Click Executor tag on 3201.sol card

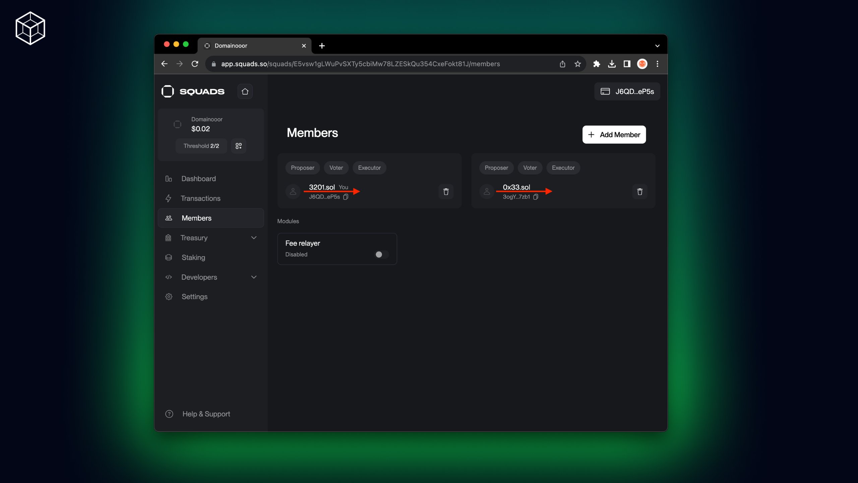[x=369, y=168]
